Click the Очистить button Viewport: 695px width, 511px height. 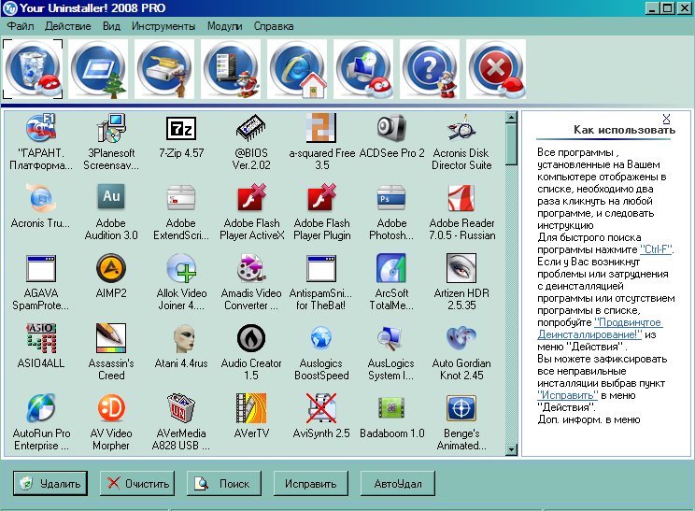coord(137,483)
